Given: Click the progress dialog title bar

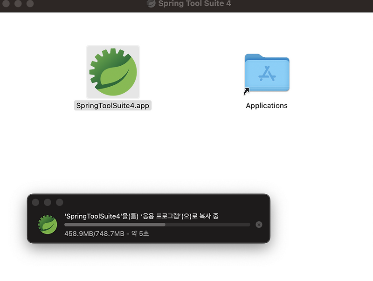Looking at the screenshot, I should tap(149, 202).
